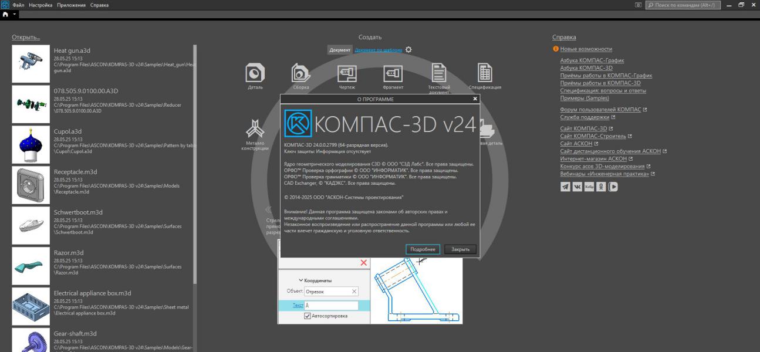Create a new Фрагмент document
The image size is (760, 352).
click(x=393, y=74)
